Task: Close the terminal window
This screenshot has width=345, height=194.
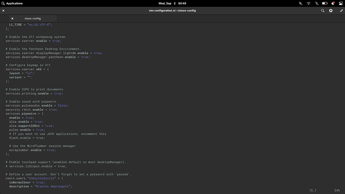Action: [3, 10]
